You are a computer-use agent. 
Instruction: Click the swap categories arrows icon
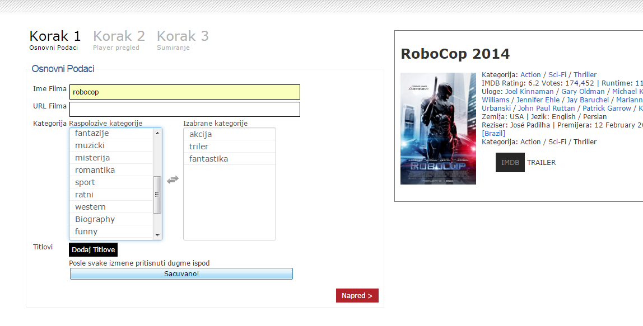pyautogui.click(x=173, y=179)
